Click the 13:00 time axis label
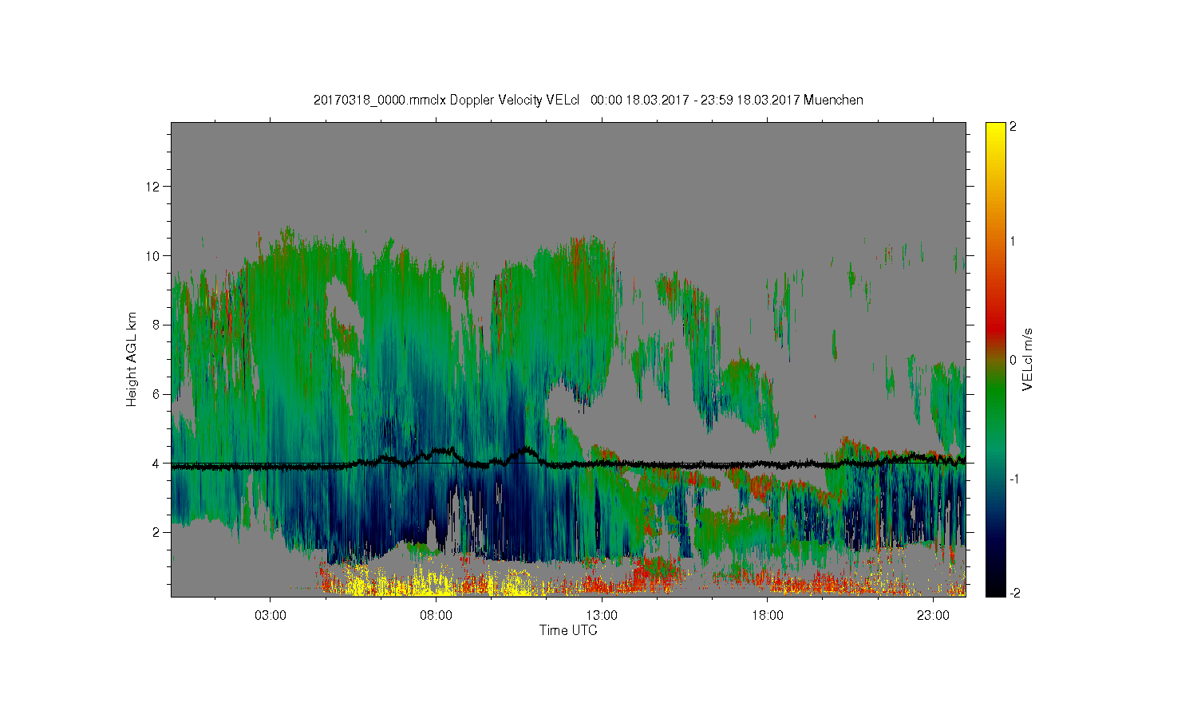The width and height of the screenshot is (1197, 718). click(602, 616)
